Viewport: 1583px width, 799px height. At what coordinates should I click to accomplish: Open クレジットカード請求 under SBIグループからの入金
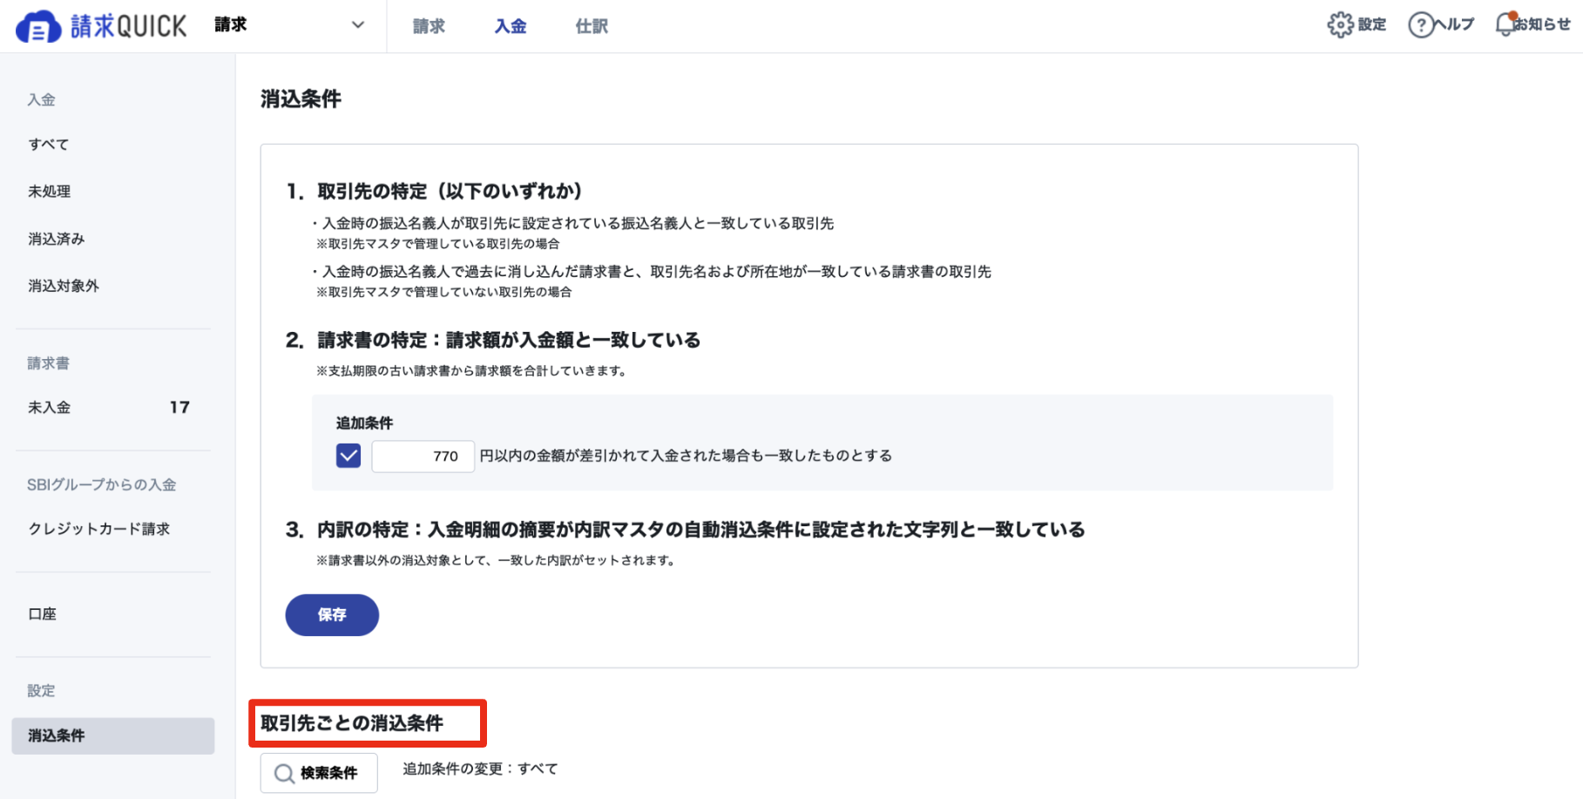tap(100, 528)
